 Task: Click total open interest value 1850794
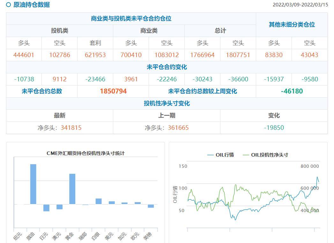[113, 92]
